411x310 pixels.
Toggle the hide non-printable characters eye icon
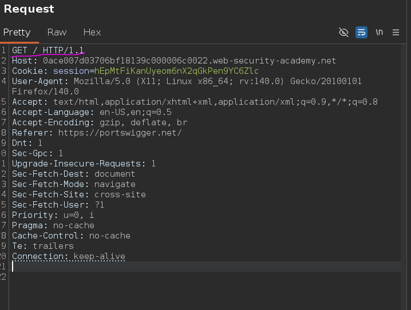coord(343,33)
